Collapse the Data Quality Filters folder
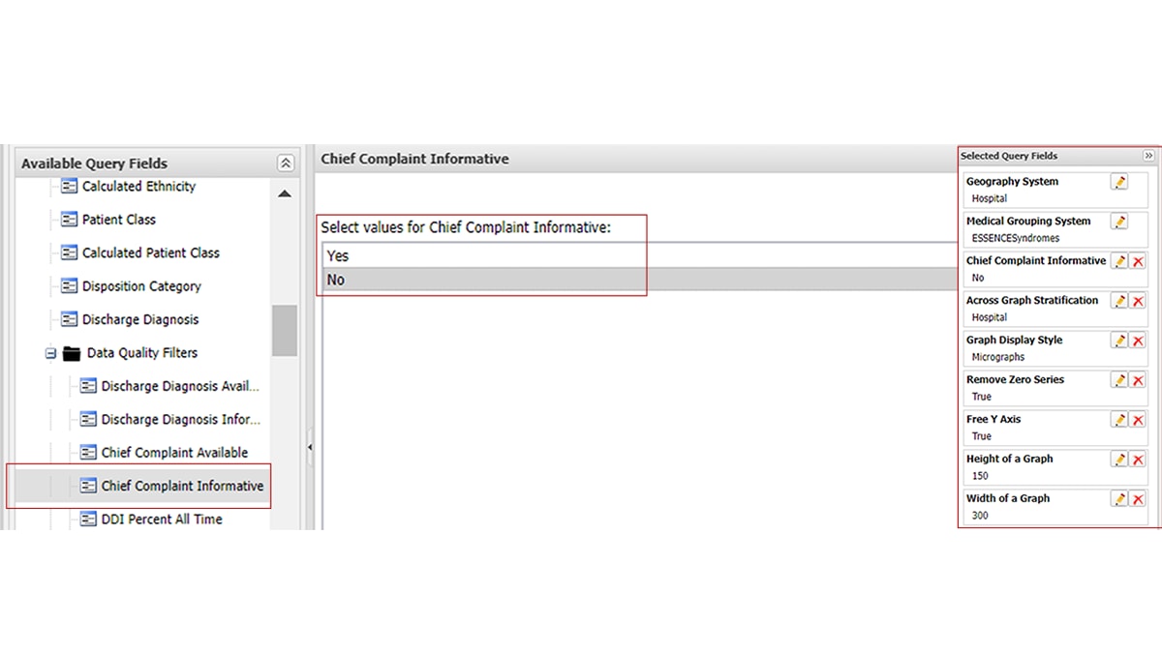 50,354
